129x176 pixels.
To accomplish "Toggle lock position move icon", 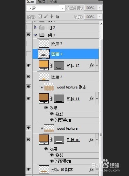I will click(x=51, y=16).
